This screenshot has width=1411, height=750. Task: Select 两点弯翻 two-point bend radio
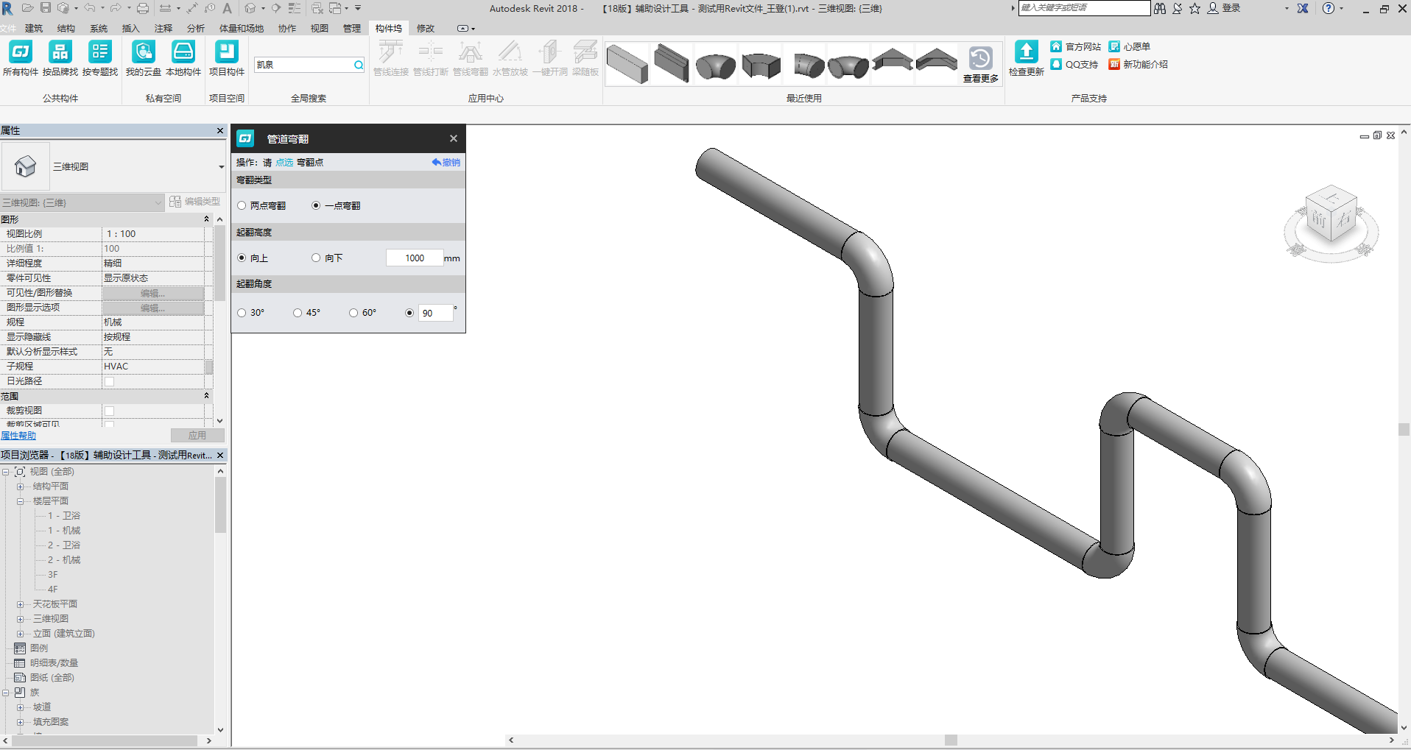(242, 206)
